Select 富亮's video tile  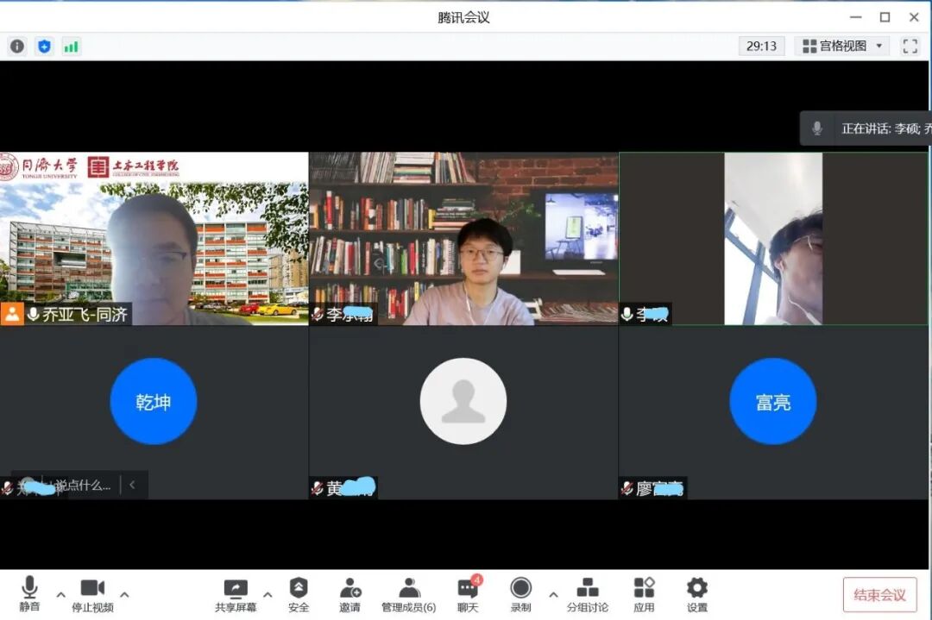772,401
